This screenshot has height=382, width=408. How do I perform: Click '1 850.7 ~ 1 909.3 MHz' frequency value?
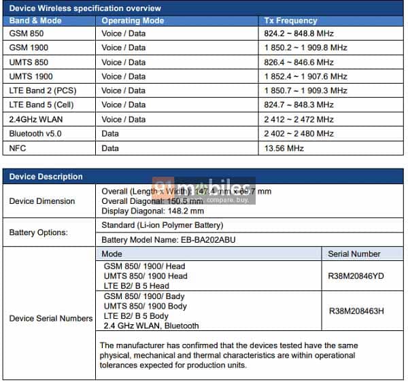[306, 90]
